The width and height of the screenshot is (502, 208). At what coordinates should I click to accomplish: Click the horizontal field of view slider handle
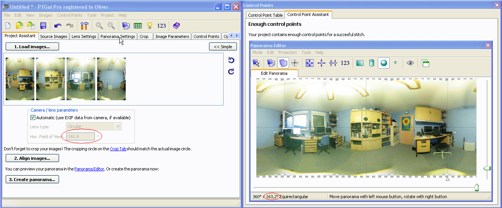point(476,187)
